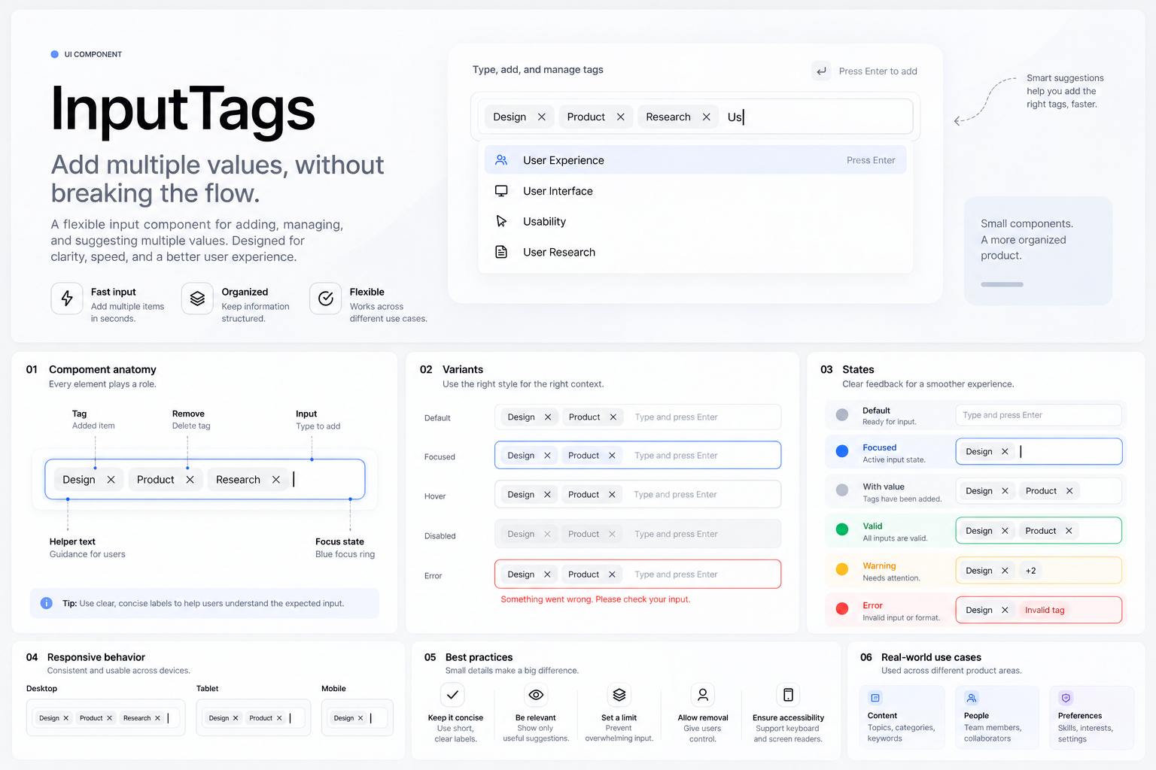The width and height of the screenshot is (1156, 770).
Task: Select User Research suggestion
Action: [x=695, y=252]
